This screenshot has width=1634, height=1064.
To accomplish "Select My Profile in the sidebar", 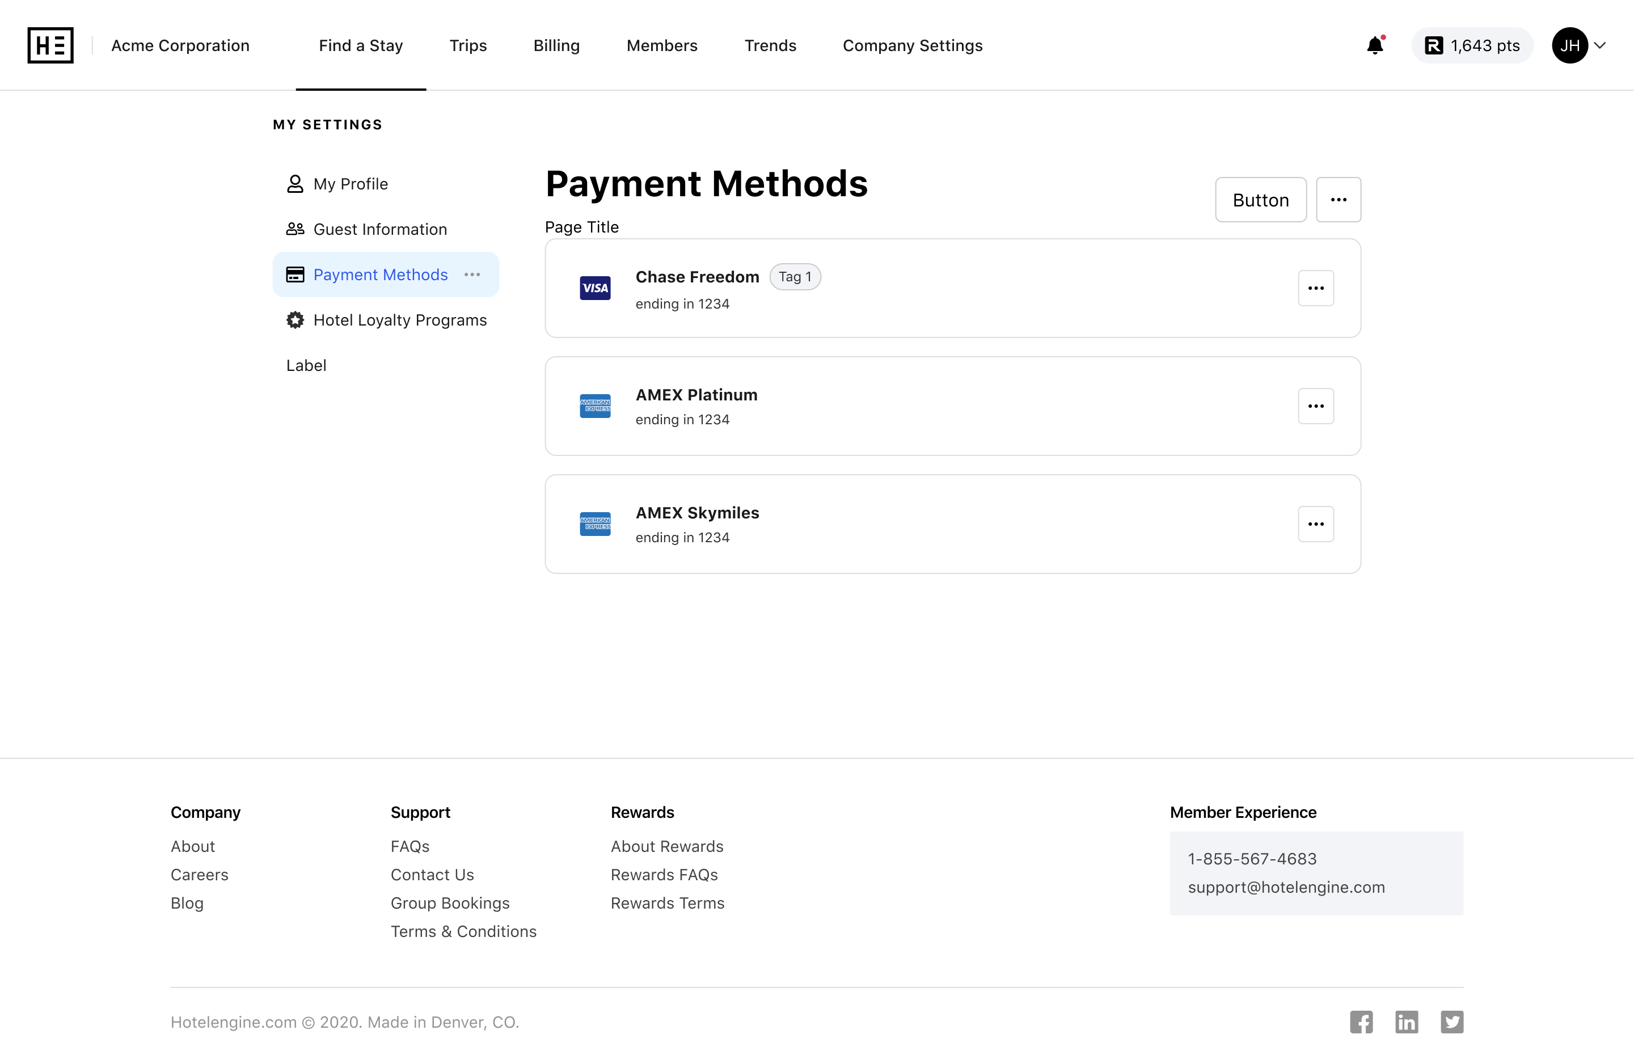I will [x=386, y=184].
